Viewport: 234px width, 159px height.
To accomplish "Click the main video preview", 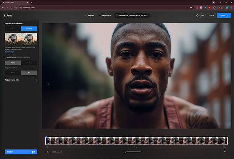I will 136,76.
